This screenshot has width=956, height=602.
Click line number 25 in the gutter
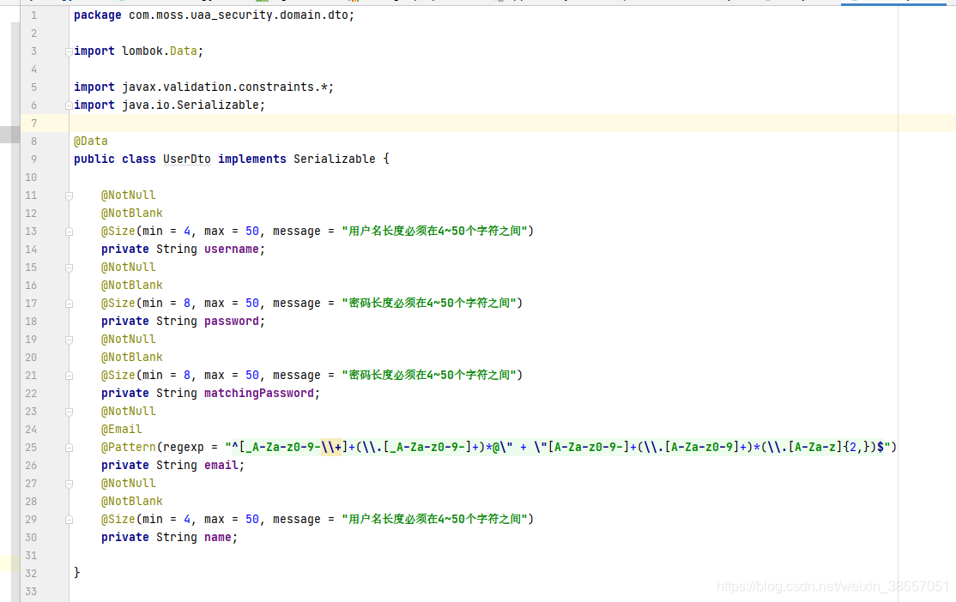pos(31,448)
